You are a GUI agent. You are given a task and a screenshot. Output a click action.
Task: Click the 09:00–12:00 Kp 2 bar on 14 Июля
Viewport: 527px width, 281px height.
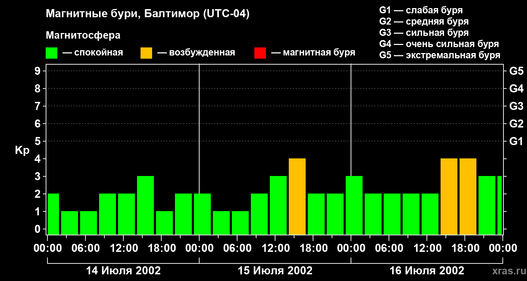pos(108,214)
